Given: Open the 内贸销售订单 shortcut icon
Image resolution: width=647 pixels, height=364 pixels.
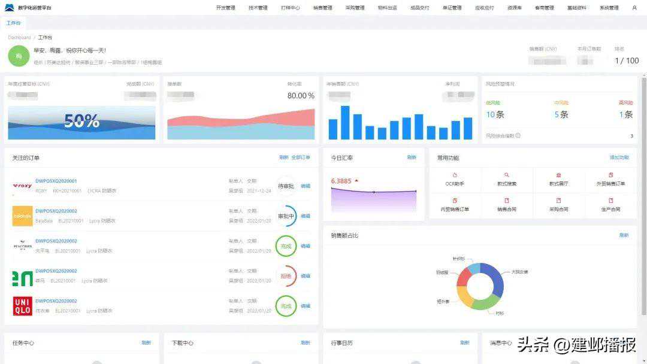Looking at the screenshot, I should tap(455, 201).
